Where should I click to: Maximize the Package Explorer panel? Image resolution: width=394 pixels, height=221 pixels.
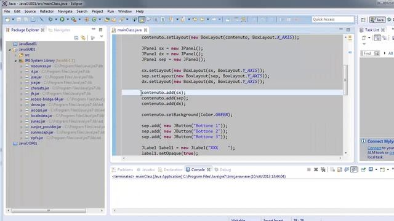tap(100, 30)
